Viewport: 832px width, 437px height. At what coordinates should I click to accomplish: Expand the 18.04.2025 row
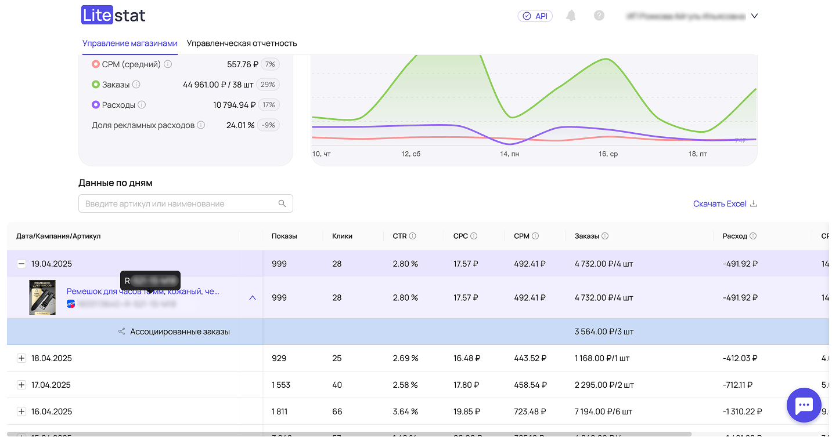tap(21, 358)
